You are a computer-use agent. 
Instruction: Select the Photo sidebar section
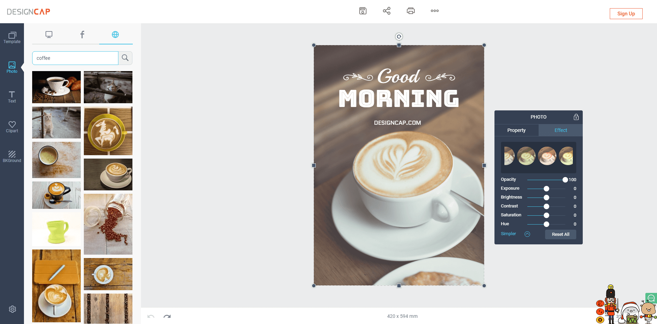12,68
